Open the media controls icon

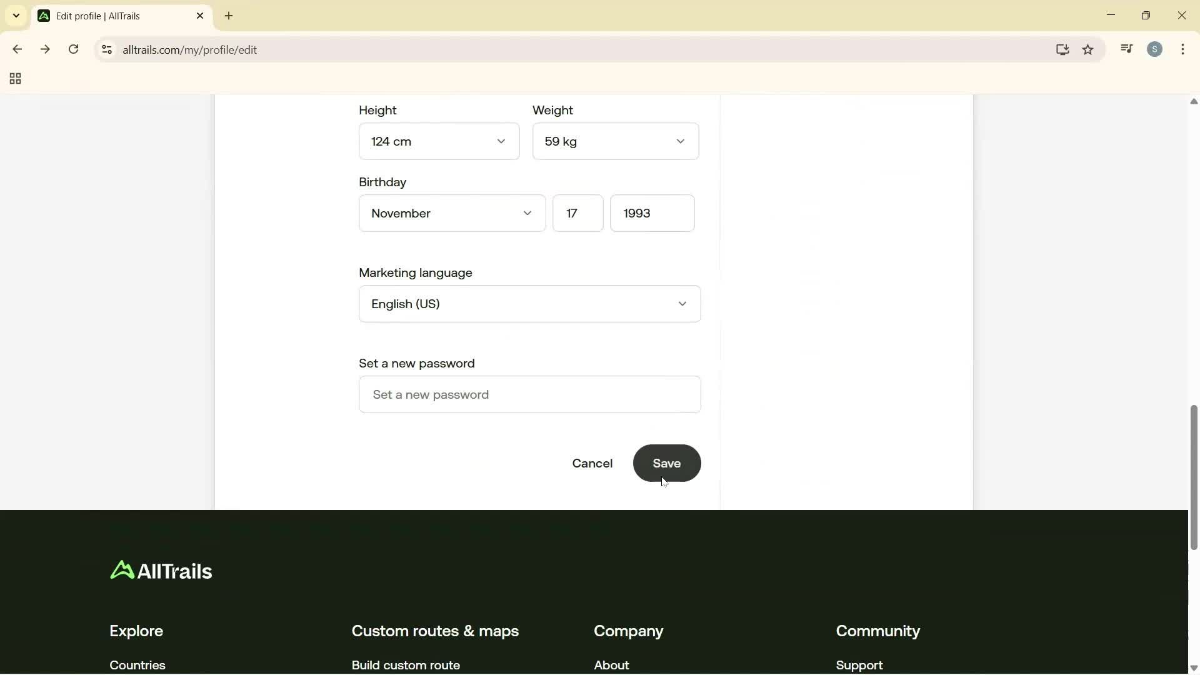(1126, 49)
